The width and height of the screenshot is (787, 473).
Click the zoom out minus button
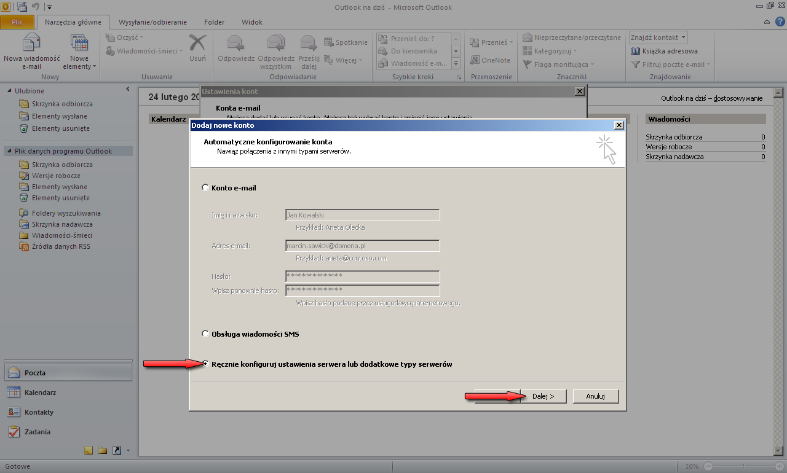pos(708,466)
